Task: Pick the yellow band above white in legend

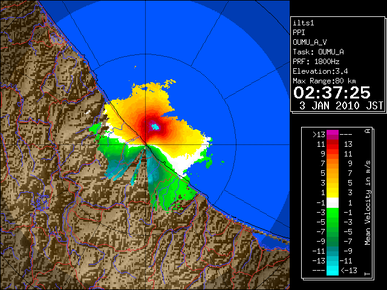Action: (333, 193)
